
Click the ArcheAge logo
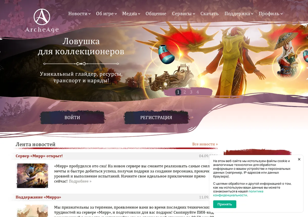pyautogui.click(x=42, y=21)
